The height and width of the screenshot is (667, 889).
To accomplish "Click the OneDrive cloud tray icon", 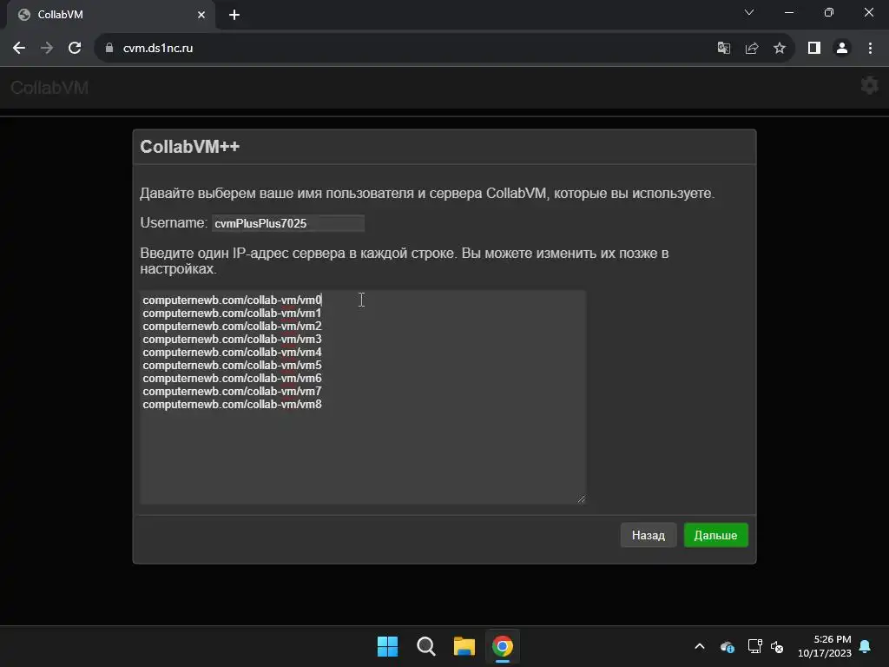I will [728, 646].
